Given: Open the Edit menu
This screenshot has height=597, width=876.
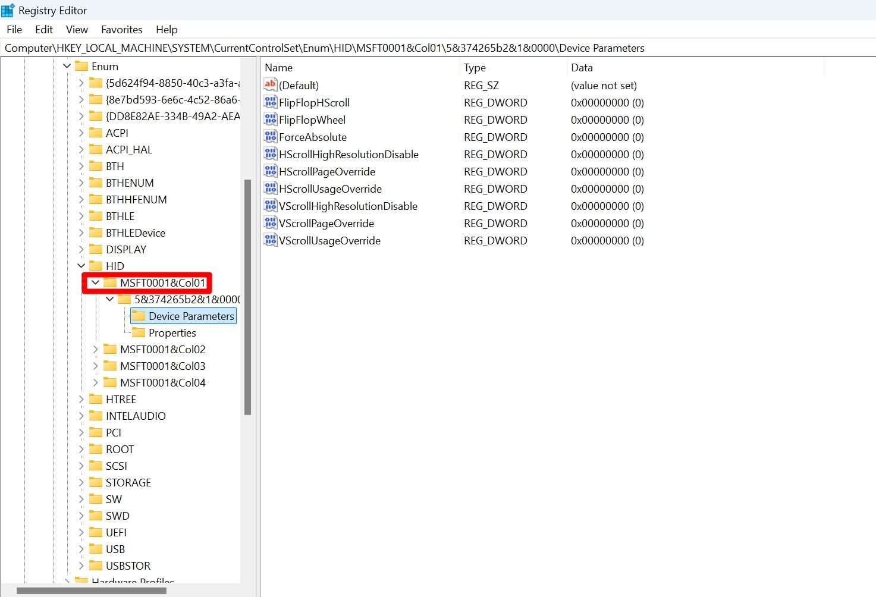Looking at the screenshot, I should [44, 29].
